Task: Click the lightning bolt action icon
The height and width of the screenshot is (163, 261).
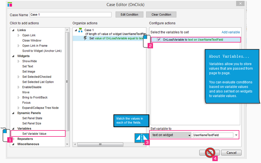Action: point(85,38)
